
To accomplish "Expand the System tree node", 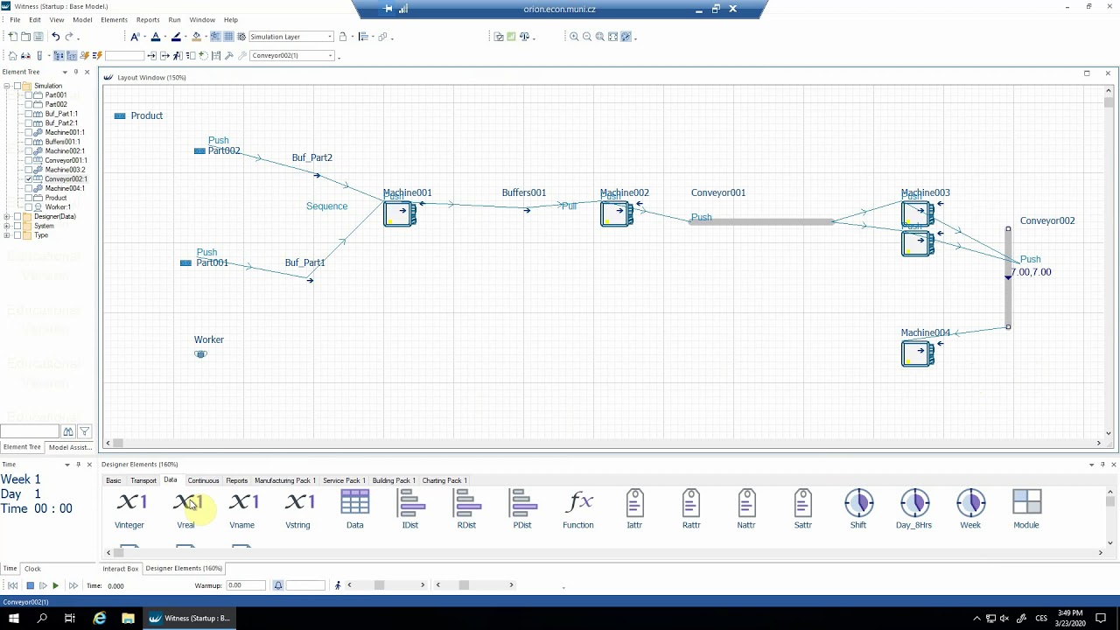I will (6, 227).
